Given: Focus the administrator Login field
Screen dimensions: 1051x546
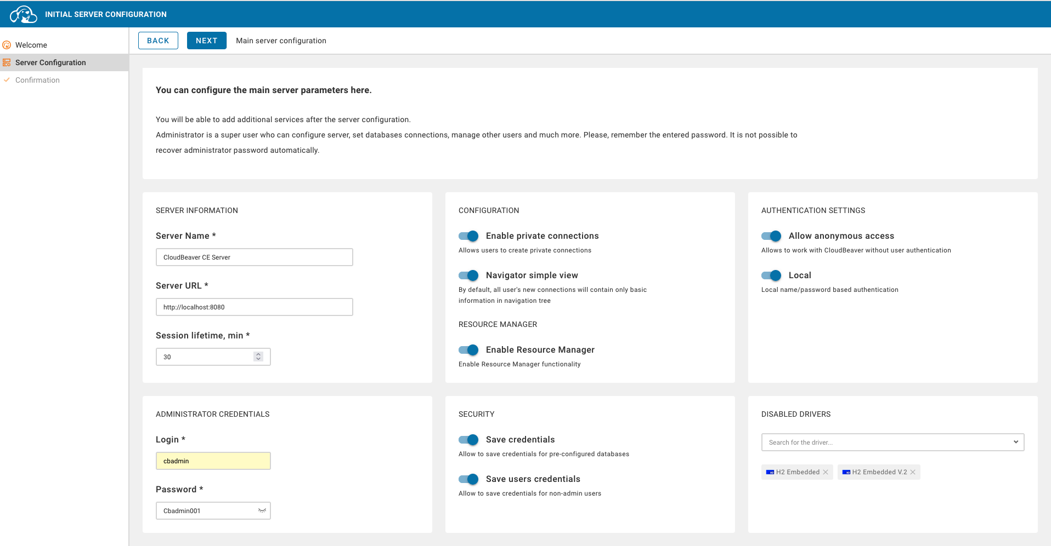Looking at the screenshot, I should click(x=213, y=461).
